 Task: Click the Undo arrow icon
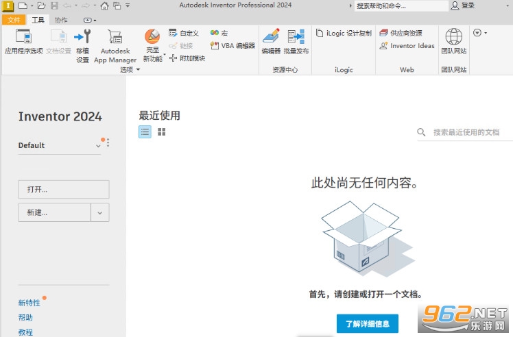[67, 5]
